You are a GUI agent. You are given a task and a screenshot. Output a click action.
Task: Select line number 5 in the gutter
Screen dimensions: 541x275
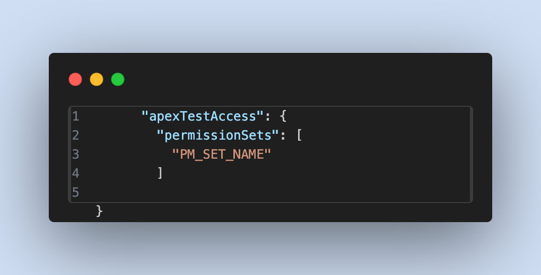(75, 192)
